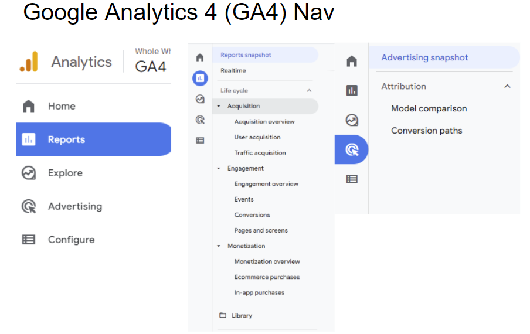Click the Google Analytics logo

29,62
